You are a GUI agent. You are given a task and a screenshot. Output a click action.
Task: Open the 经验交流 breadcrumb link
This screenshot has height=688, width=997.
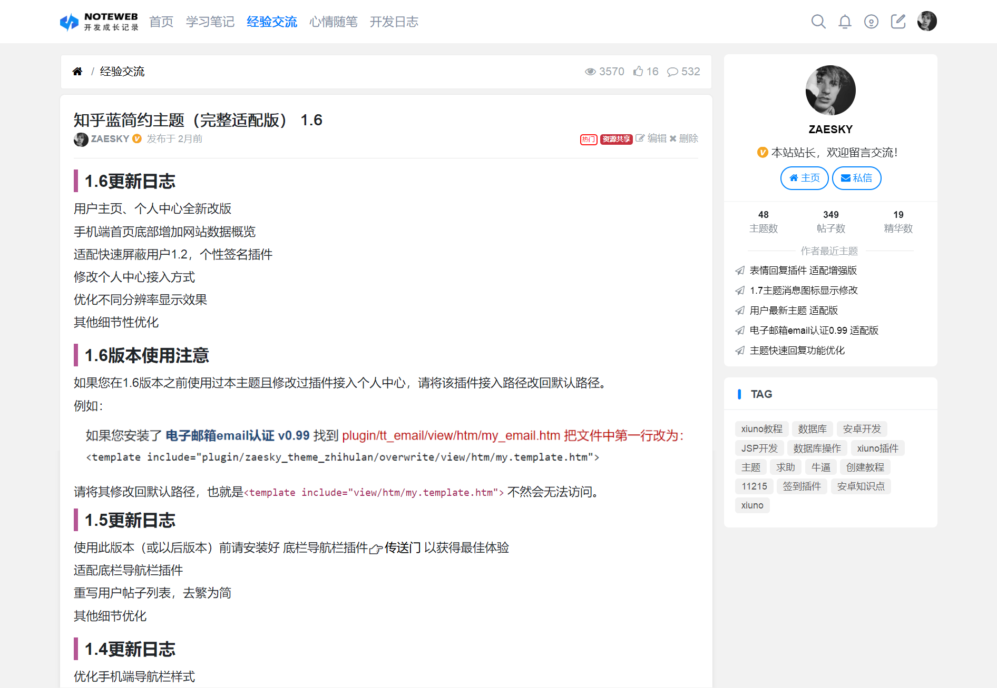(x=122, y=71)
